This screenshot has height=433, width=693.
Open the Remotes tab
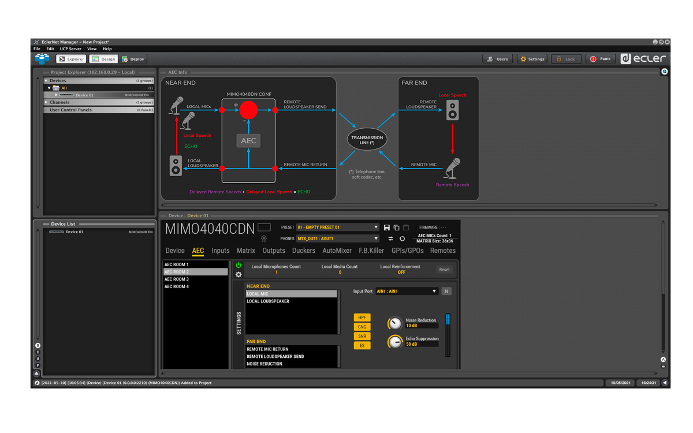(x=443, y=251)
